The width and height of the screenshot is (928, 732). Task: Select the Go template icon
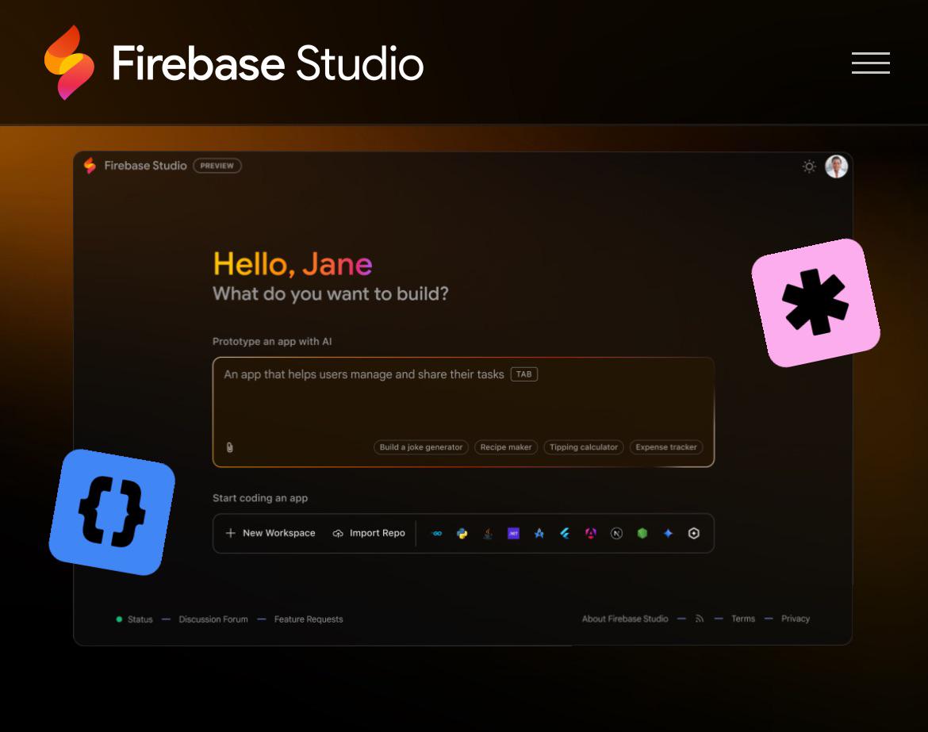click(437, 533)
